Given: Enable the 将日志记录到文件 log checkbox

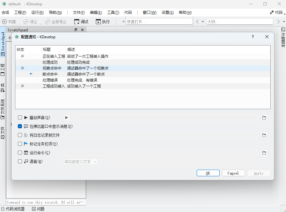Looking at the screenshot, I should click(20, 135).
